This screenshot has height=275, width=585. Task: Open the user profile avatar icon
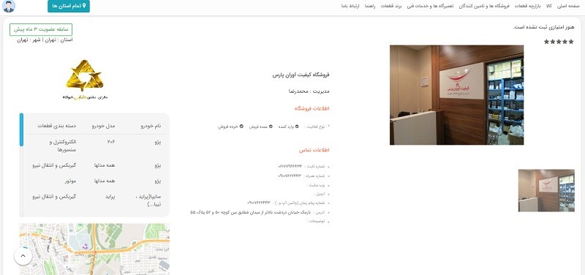[9, 7]
